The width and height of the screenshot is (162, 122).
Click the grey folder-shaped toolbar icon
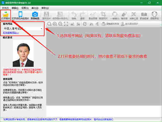(x=144, y=14)
